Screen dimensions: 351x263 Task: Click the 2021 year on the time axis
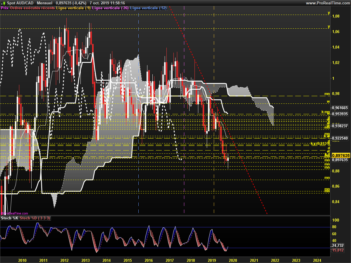(x=254, y=260)
